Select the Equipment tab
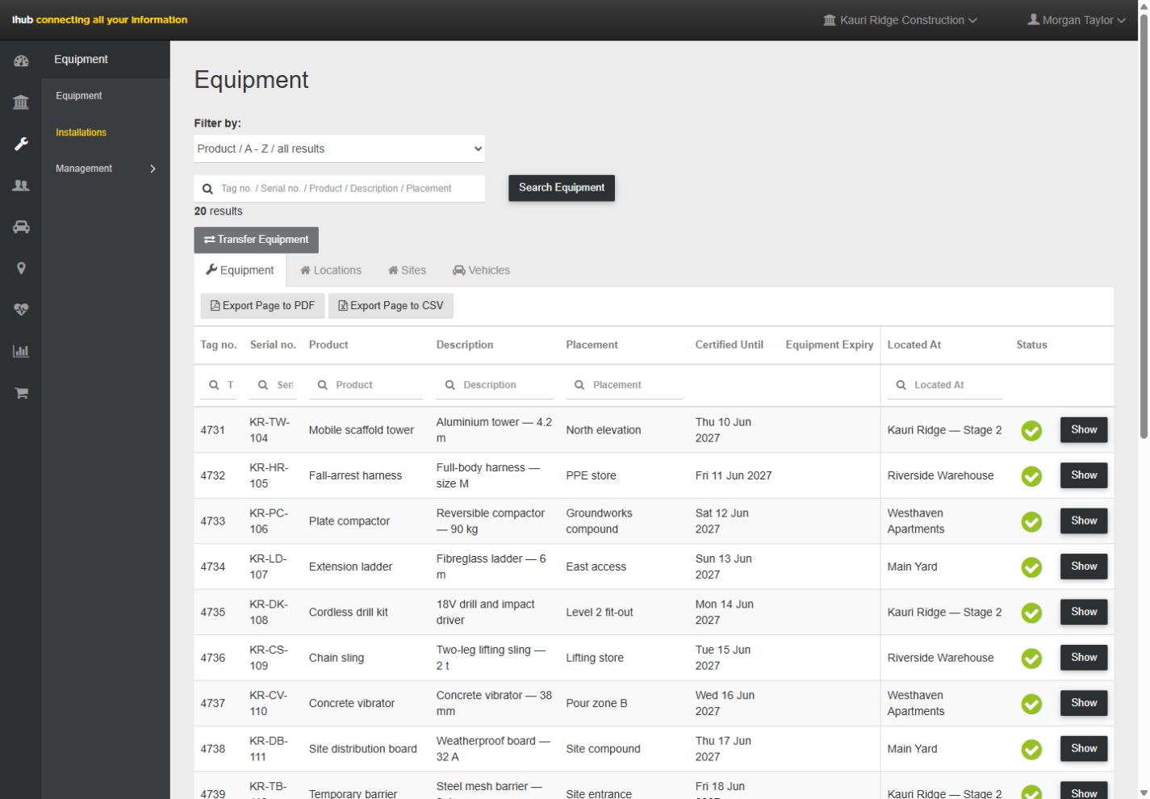Screen dimensions: 1150x799 point(240,270)
